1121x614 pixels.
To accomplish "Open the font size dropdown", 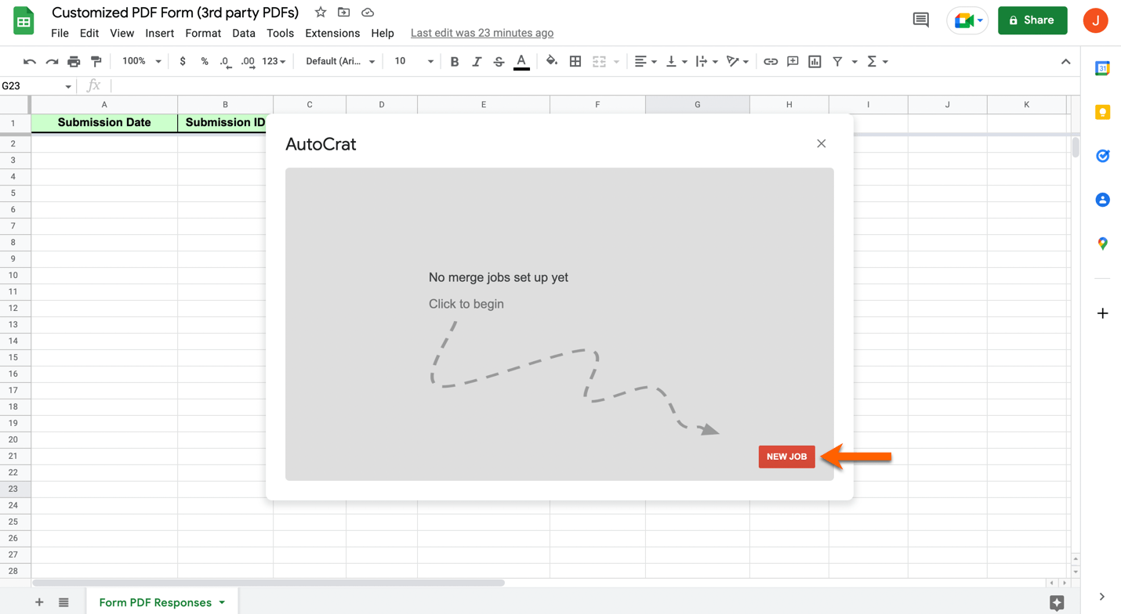I will point(413,61).
